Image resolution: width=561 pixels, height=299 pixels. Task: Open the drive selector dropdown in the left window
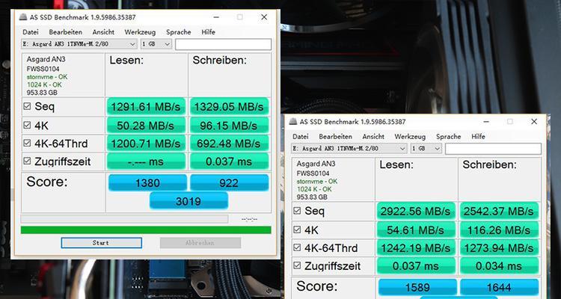click(x=79, y=44)
